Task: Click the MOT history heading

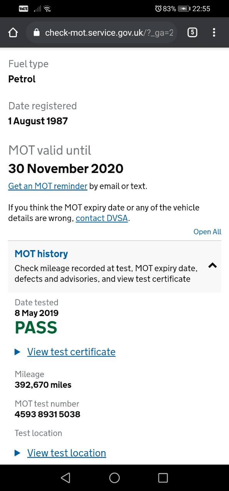Action: pos(41,254)
